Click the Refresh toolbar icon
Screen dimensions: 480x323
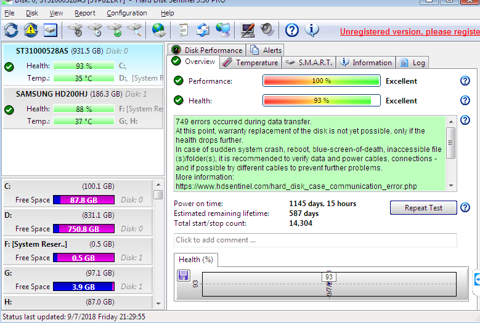[11, 30]
